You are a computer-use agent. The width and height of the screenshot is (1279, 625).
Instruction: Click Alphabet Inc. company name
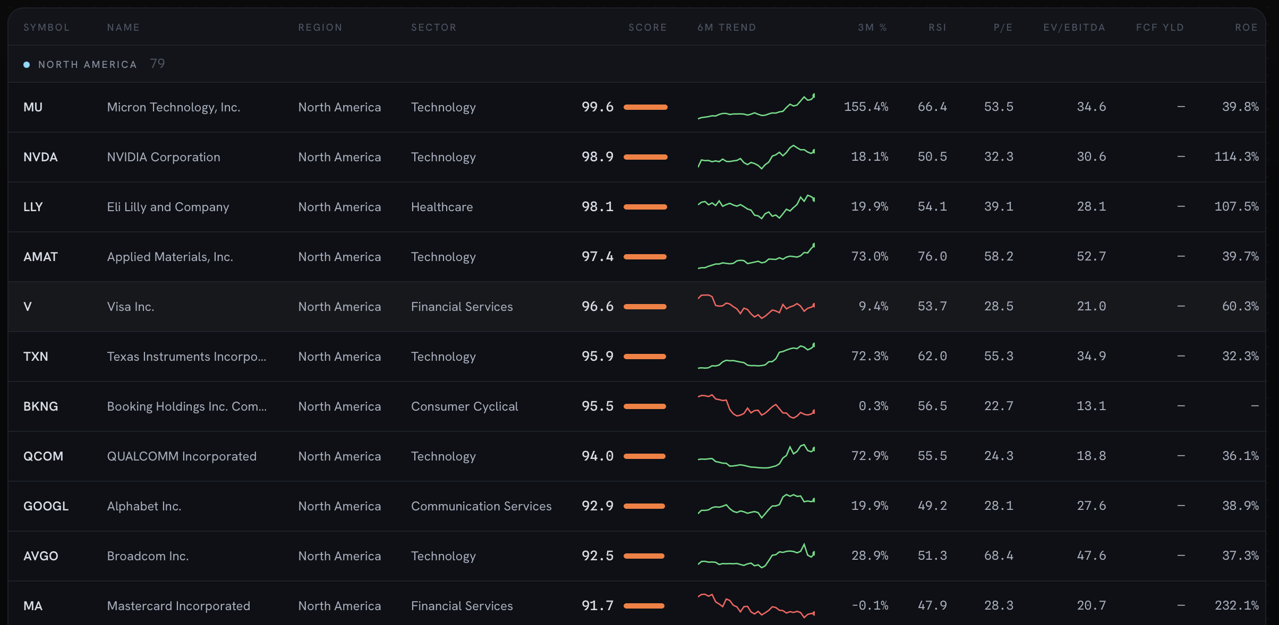[x=144, y=506]
